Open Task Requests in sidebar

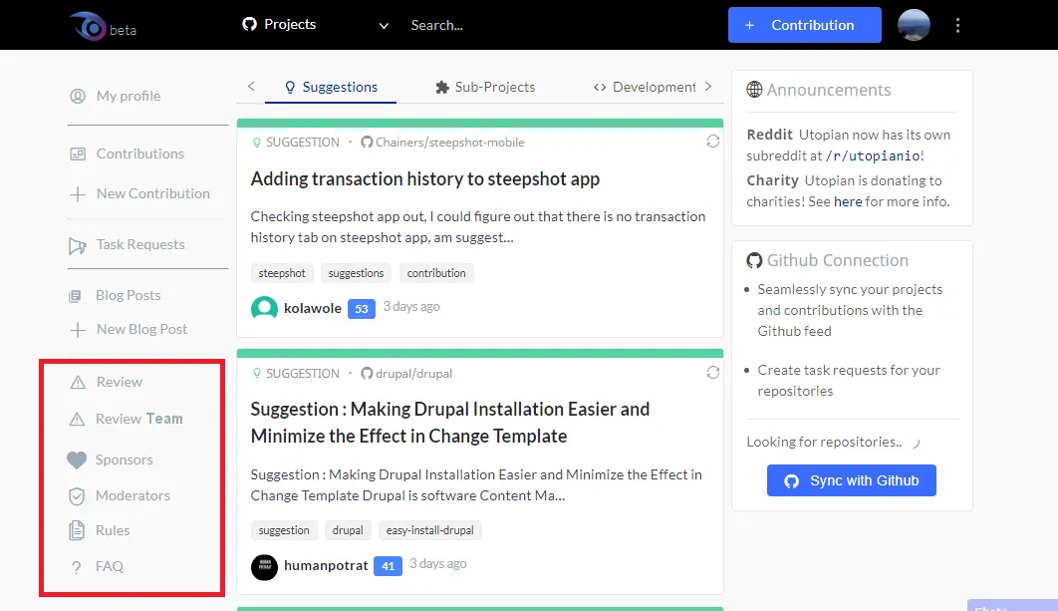[140, 244]
